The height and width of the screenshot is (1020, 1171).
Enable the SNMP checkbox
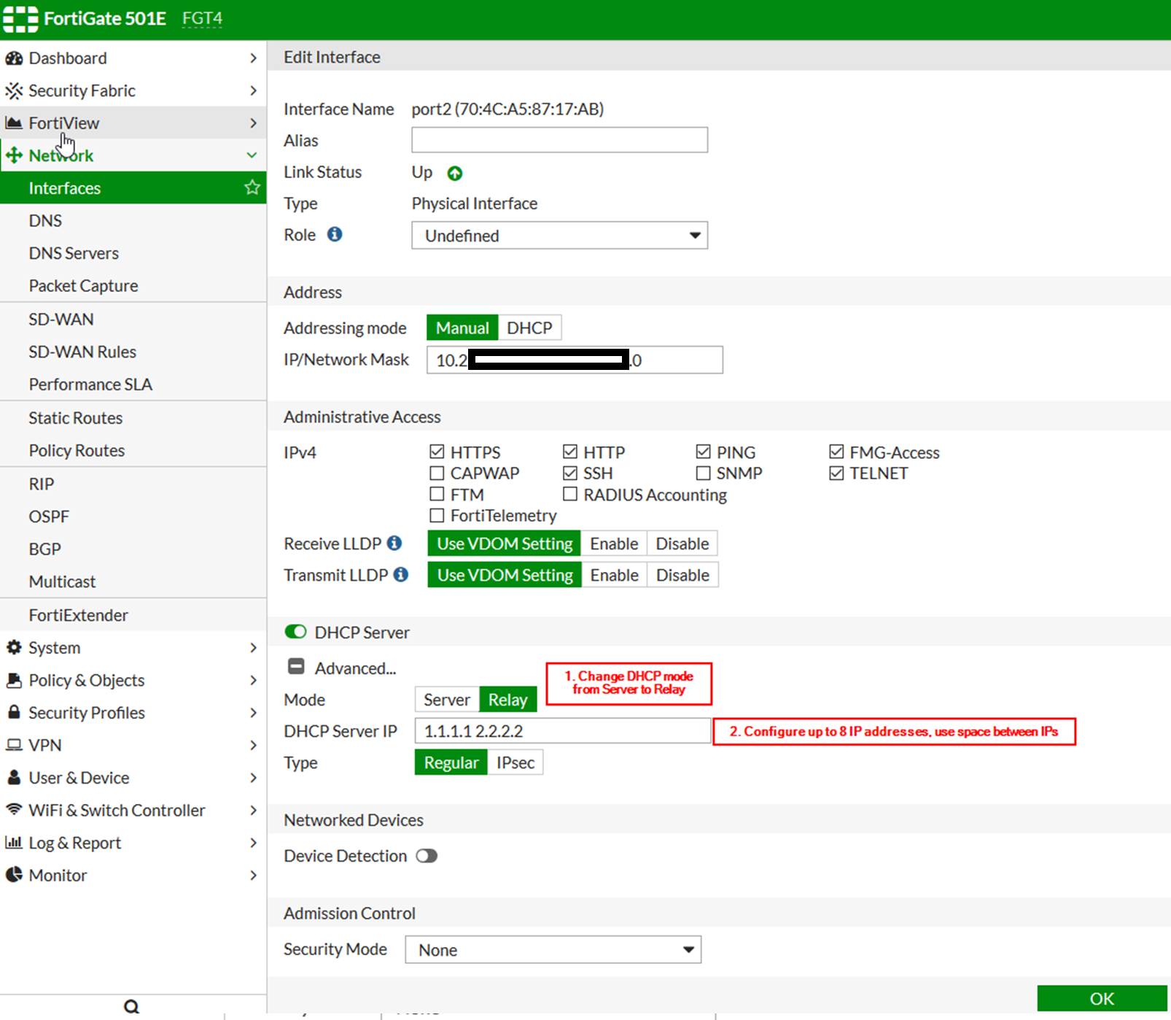pos(703,473)
